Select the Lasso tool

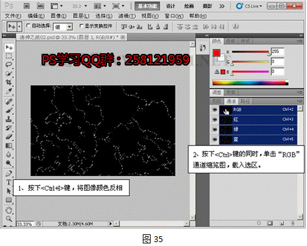pyautogui.click(x=9, y=65)
